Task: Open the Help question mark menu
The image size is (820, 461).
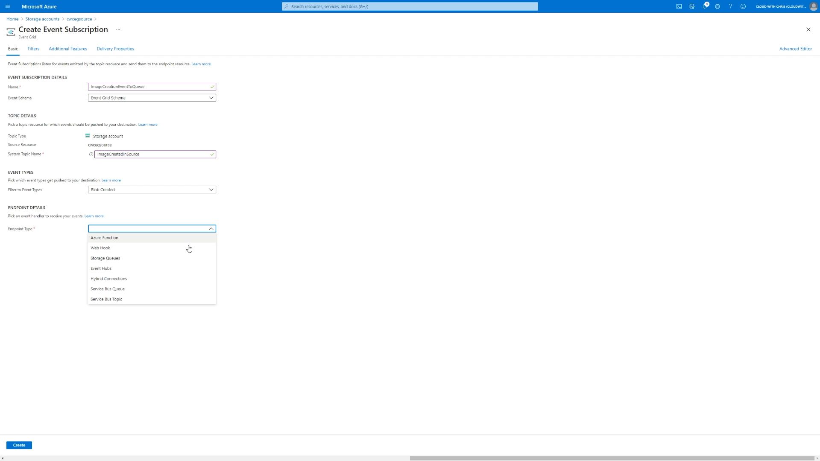Action: pos(730,6)
